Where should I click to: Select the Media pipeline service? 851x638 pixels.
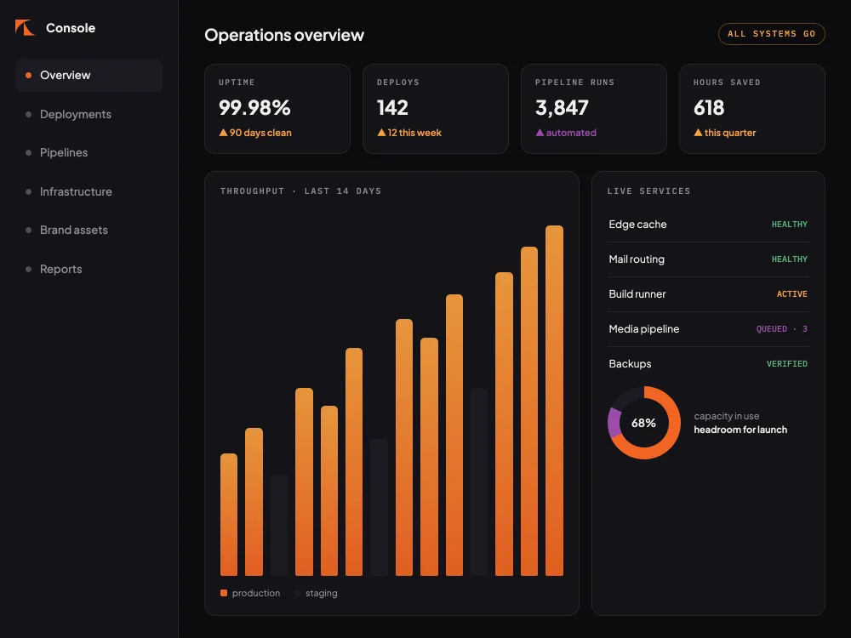tap(708, 328)
